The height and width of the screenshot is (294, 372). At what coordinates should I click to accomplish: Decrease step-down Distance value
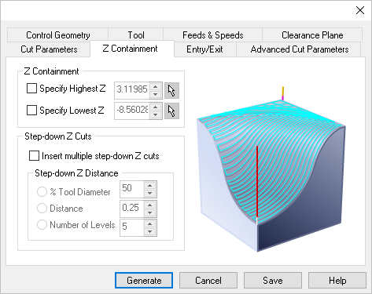150,212
